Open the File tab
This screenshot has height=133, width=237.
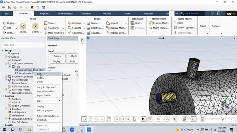[x=7, y=14]
